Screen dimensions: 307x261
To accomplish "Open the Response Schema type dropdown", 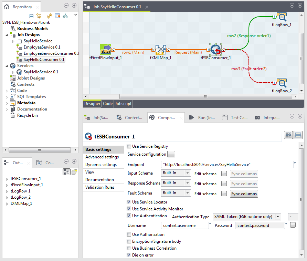I will pyautogui.click(x=176, y=183).
